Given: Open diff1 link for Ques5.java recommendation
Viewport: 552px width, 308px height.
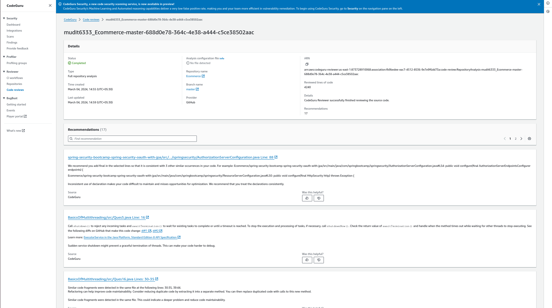Looking at the screenshot, I should tap(145, 231).
